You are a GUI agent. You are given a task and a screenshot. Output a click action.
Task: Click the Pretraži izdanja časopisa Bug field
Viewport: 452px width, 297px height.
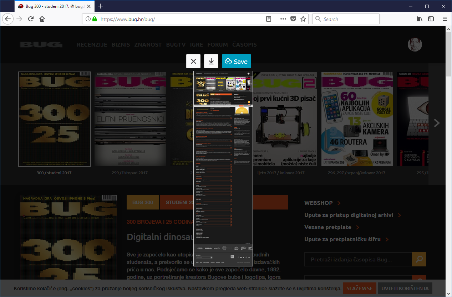coord(358,259)
